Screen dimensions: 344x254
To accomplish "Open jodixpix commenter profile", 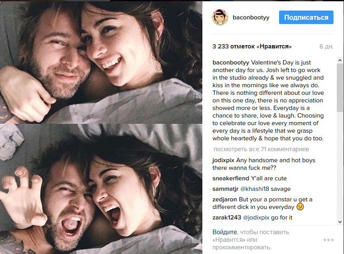I will click(x=223, y=160).
